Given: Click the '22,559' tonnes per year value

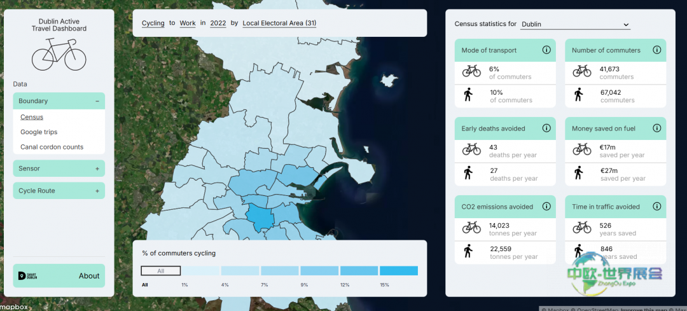Looking at the screenshot, I should click(501, 249).
